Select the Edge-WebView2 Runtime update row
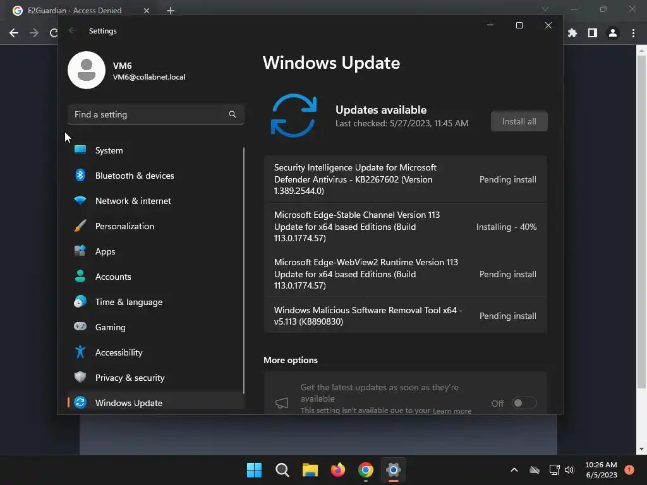 pyautogui.click(x=406, y=274)
